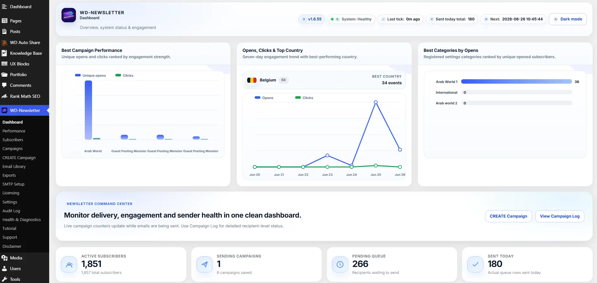This screenshot has width=597, height=283.
Task: Open the SMTP Setup submenu item
Action: [x=14, y=184]
